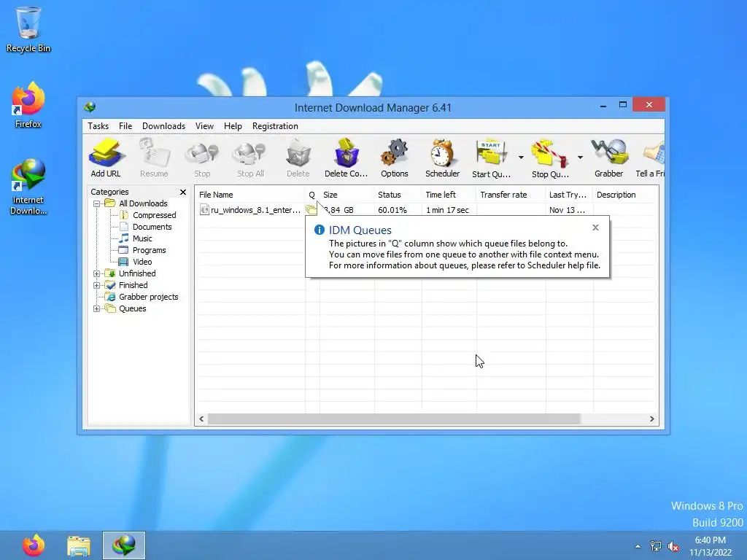Open the Scheduler clock icon

coord(443,158)
